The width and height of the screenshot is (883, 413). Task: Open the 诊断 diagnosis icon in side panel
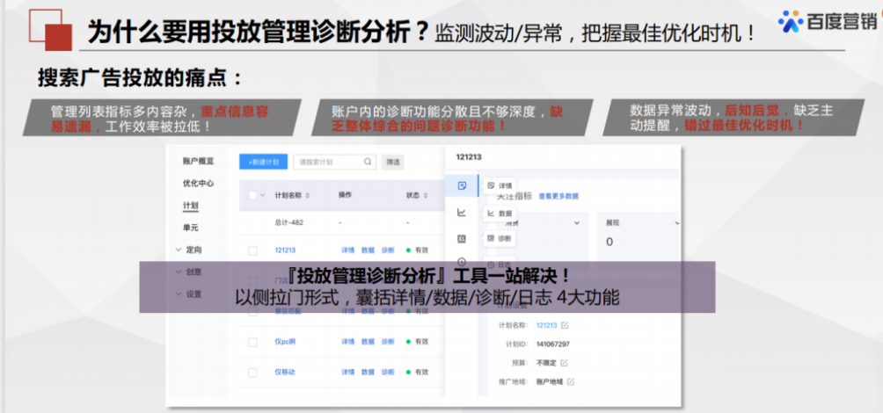(x=462, y=238)
